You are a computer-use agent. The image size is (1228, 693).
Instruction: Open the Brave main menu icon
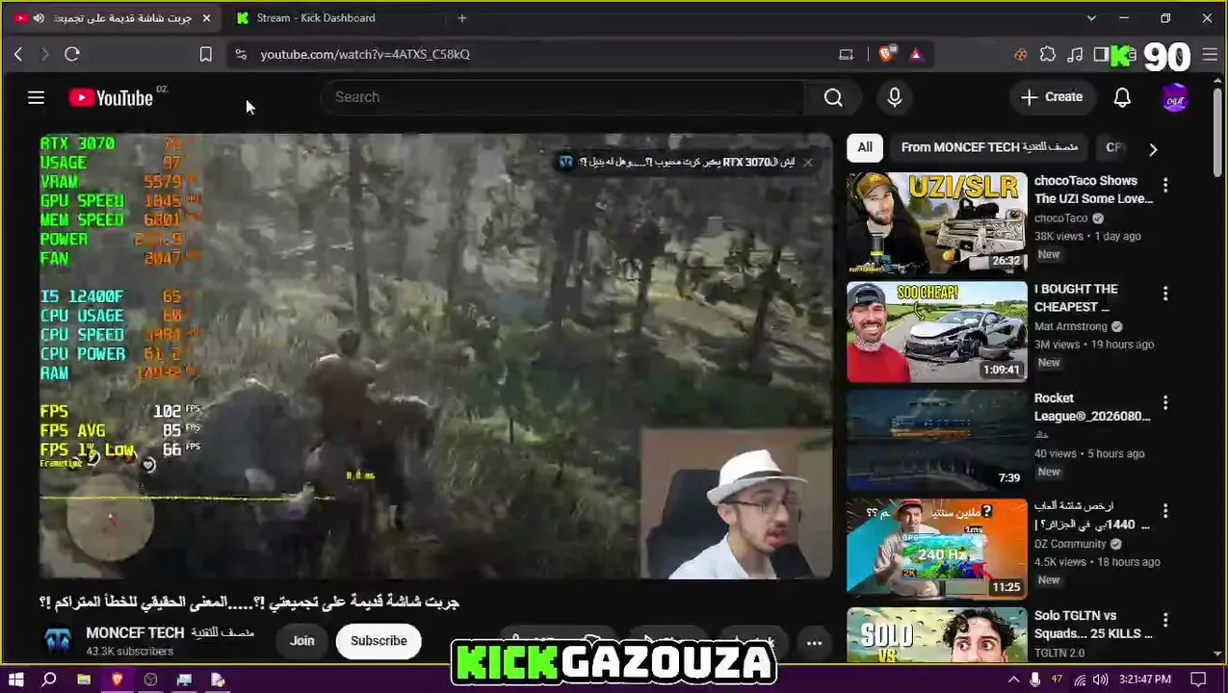[1210, 55]
